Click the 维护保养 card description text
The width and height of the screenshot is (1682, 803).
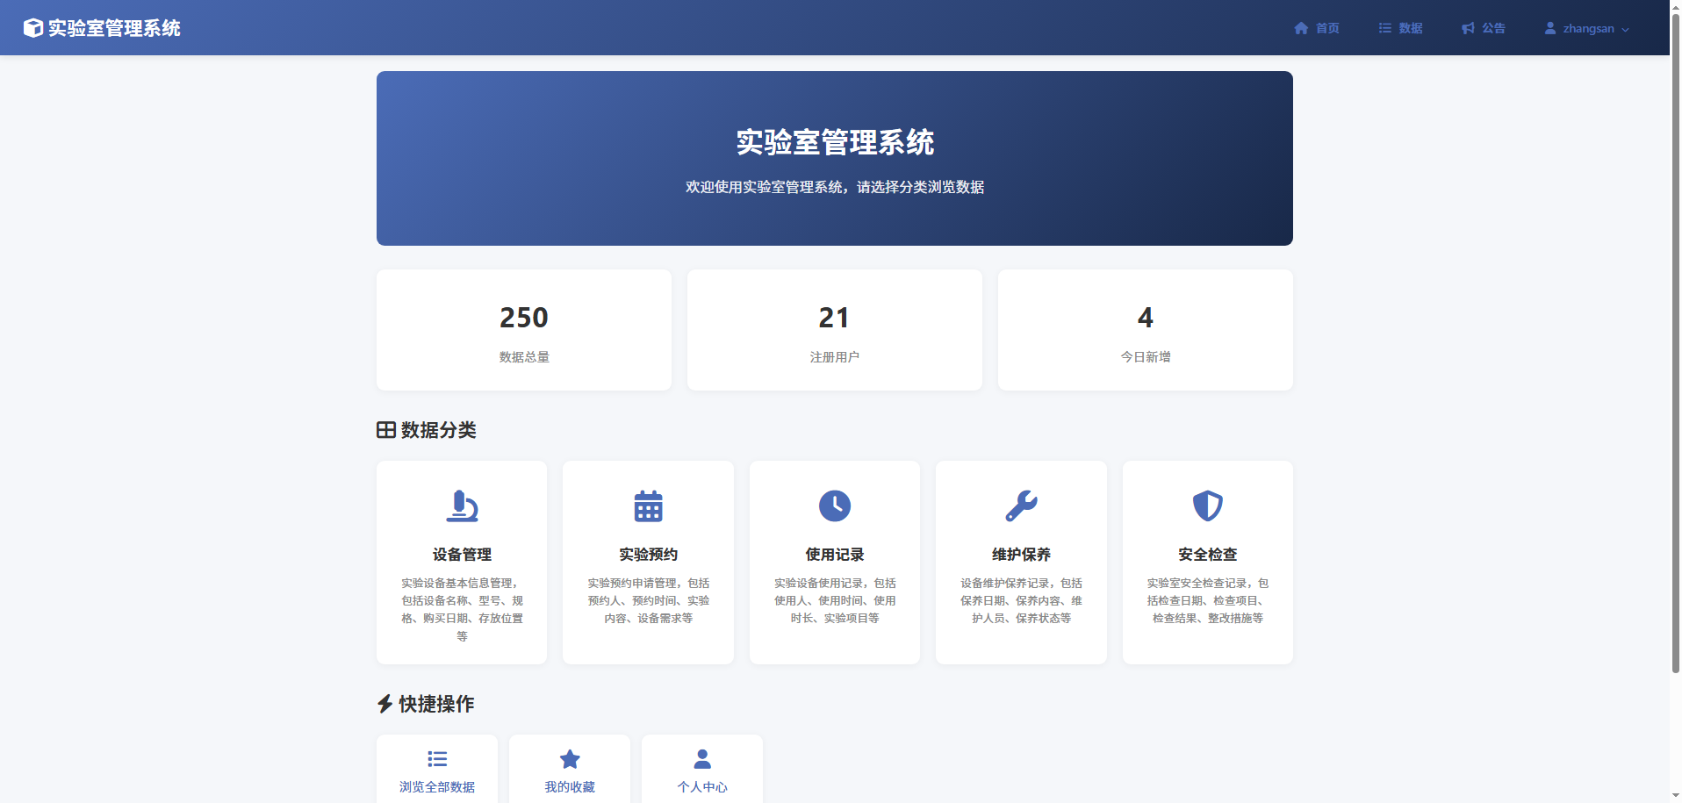pyautogui.click(x=1021, y=600)
